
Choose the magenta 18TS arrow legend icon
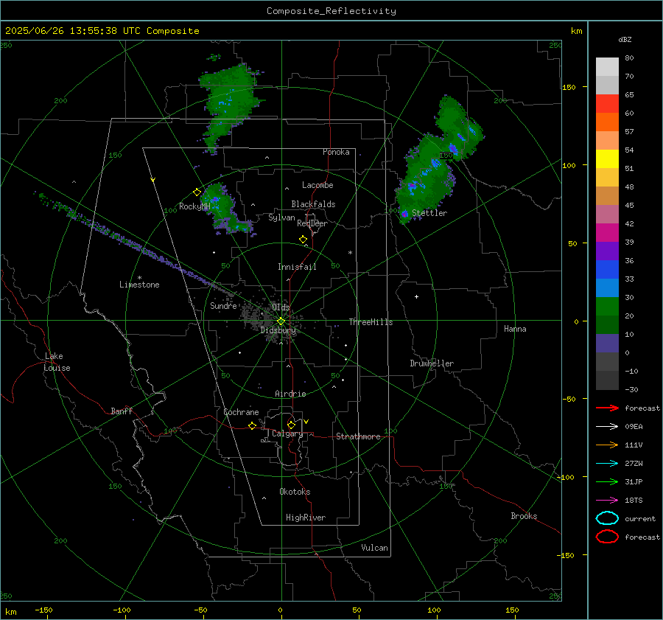[x=607, y=501]
